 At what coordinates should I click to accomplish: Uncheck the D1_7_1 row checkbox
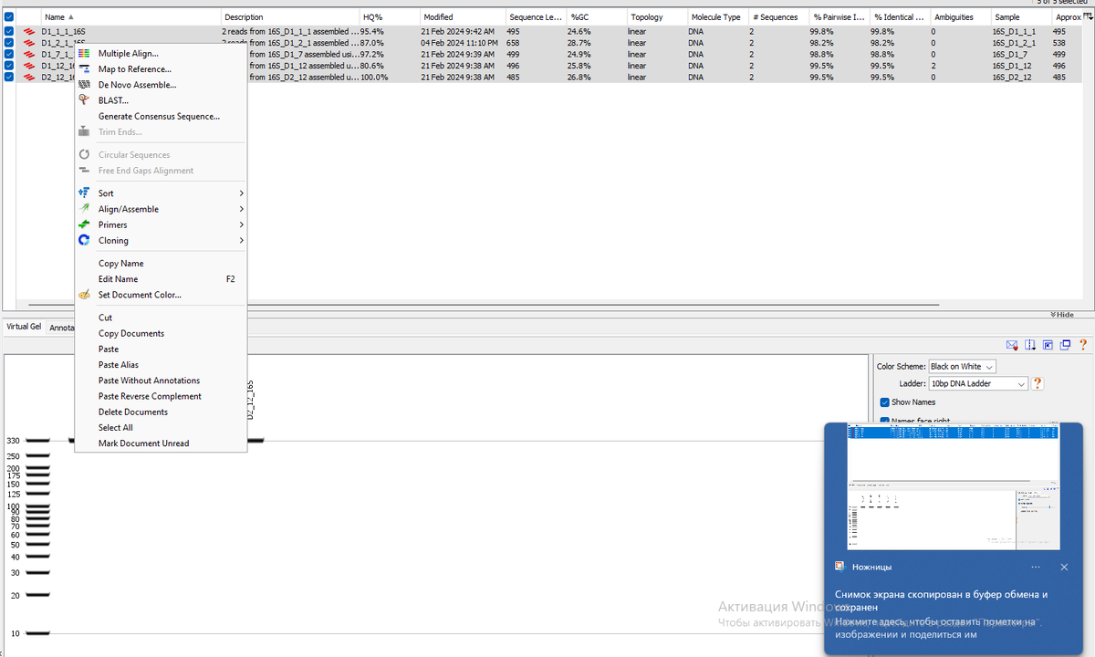click(x=8, y=55)
